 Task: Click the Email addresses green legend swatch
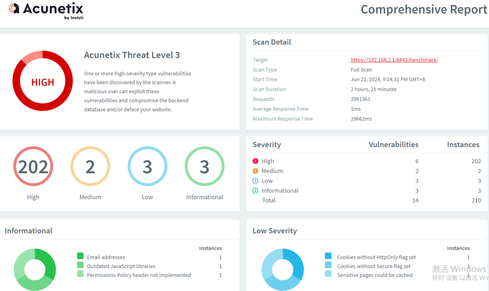(80, 256)
